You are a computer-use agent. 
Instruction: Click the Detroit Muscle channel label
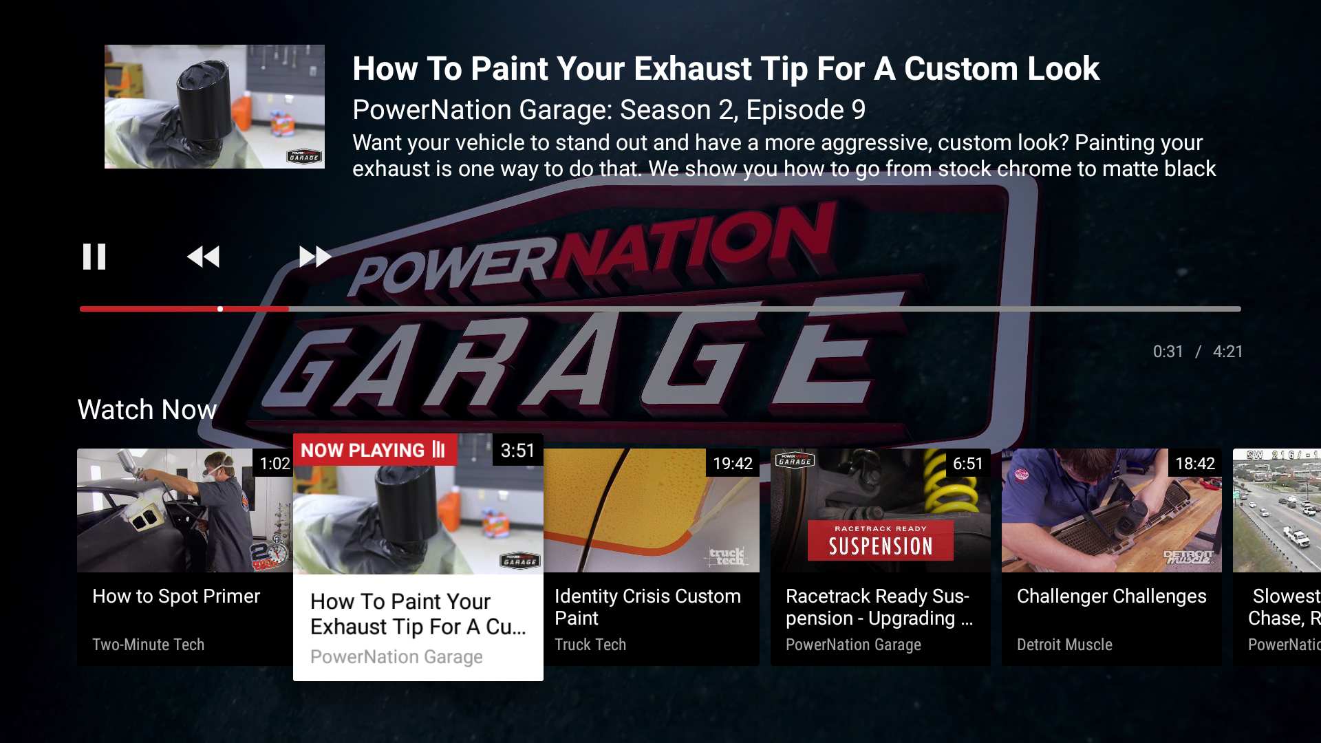point(1064,645)
